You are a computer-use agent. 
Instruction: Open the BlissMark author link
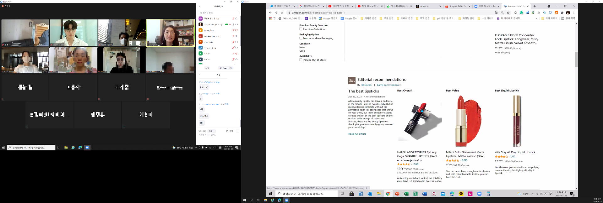click(367, 85)
